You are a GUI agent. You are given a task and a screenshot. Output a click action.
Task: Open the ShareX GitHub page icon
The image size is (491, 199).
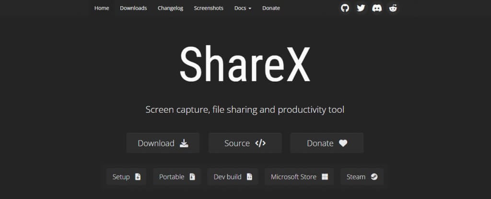pos(345,8)
